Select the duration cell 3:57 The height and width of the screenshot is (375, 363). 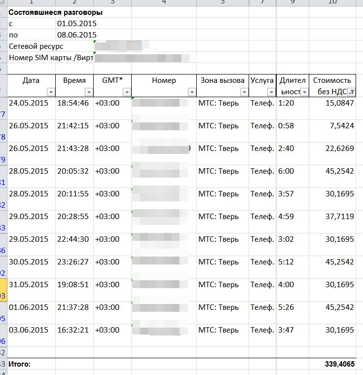click(292, 199)
